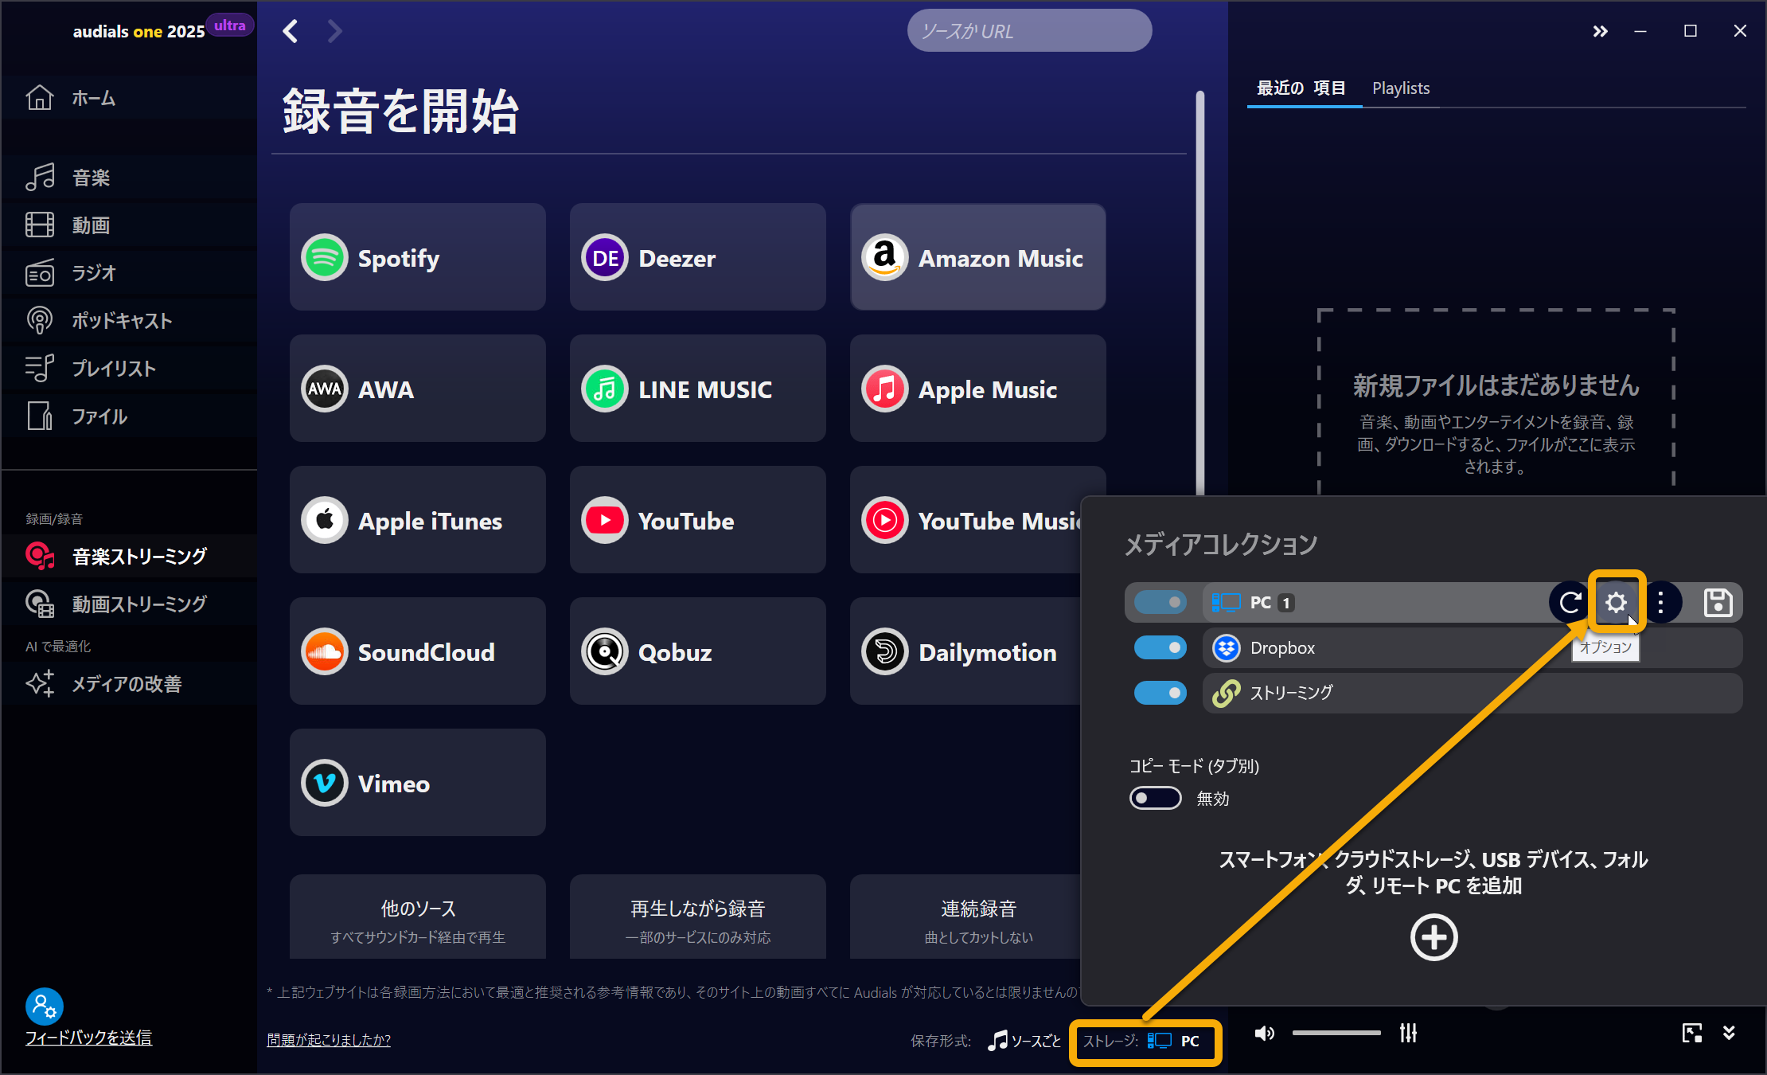Add new storage with plus button
Viewport: 1767px width, 1075px height.
tap(1433, 938)
